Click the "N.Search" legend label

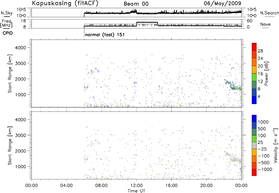[x=269, y=13]
